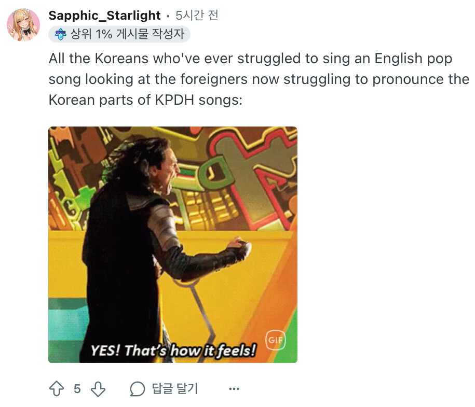Open the Sapphic_Starlight username link
The image size is (475, 407).
pyautogui.click(x=104, y=16)
